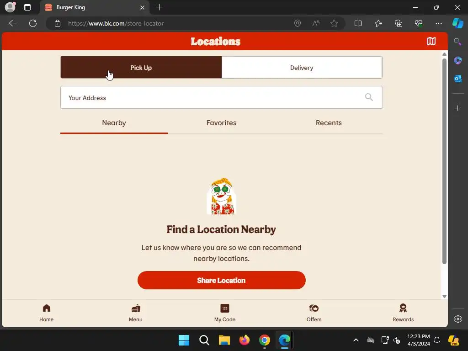Open the browser profile avatar

[x=11, y=7]
